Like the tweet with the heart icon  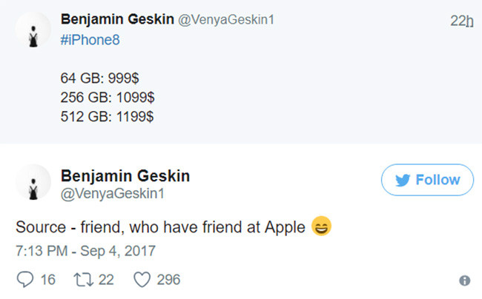click(142, 280)
